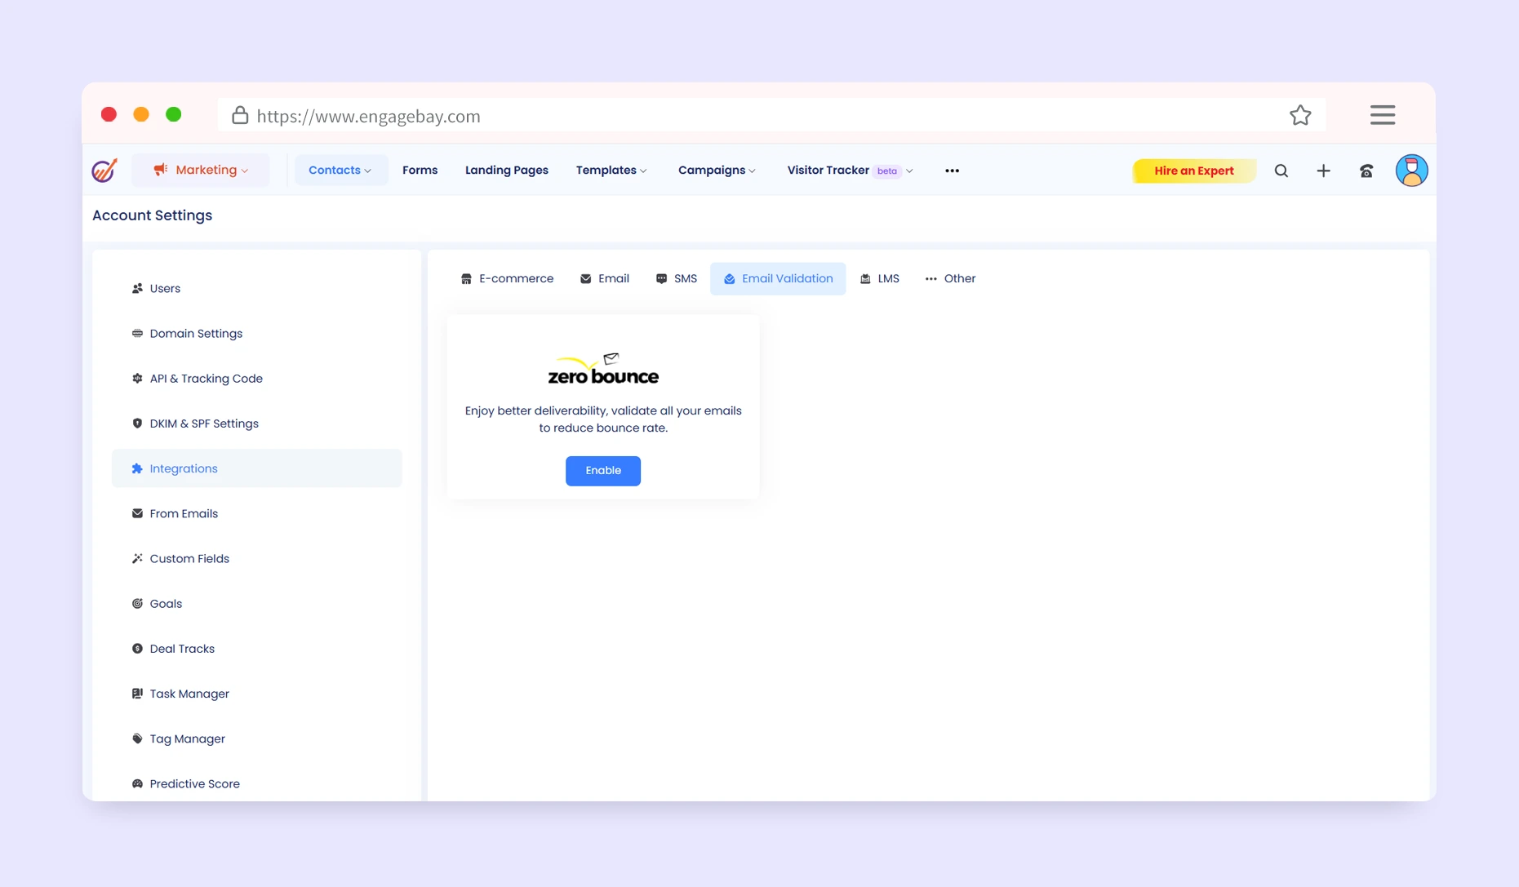Expand the Contacts dropdown menu
Image resolution: width=1519 pixels, height=887 pixels.
pos(340,170)
